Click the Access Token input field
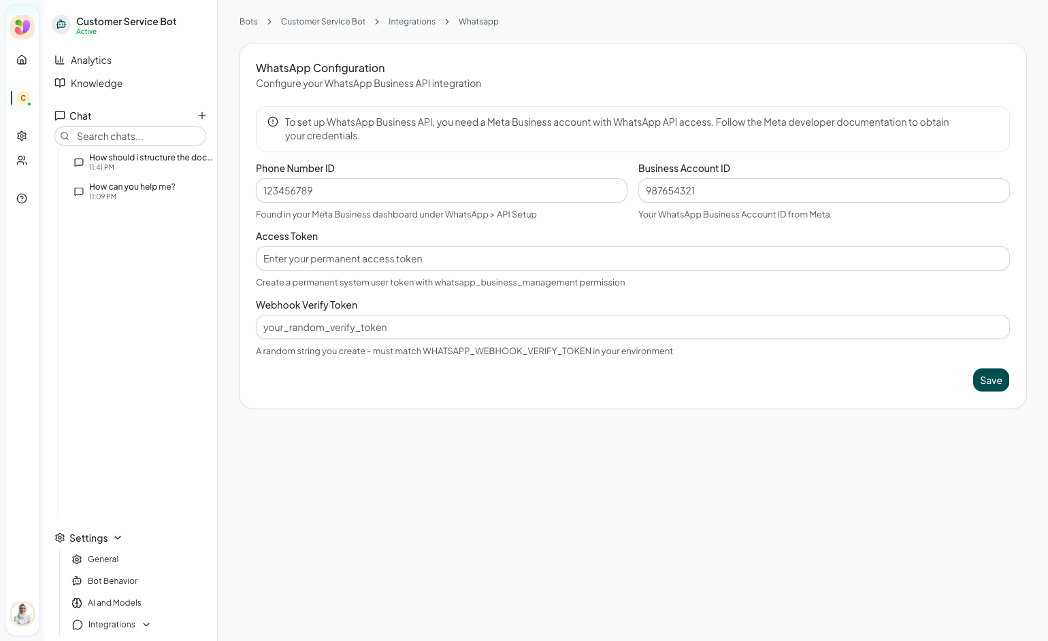 (x=632, y=259)
